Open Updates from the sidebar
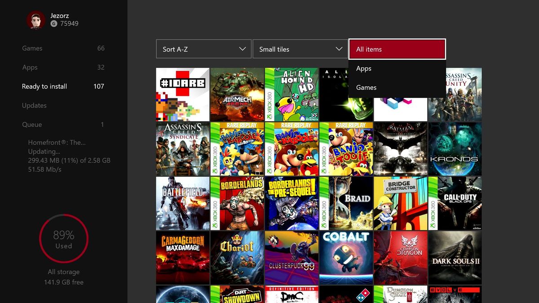The image size is (539, 303). pos(34,105)
